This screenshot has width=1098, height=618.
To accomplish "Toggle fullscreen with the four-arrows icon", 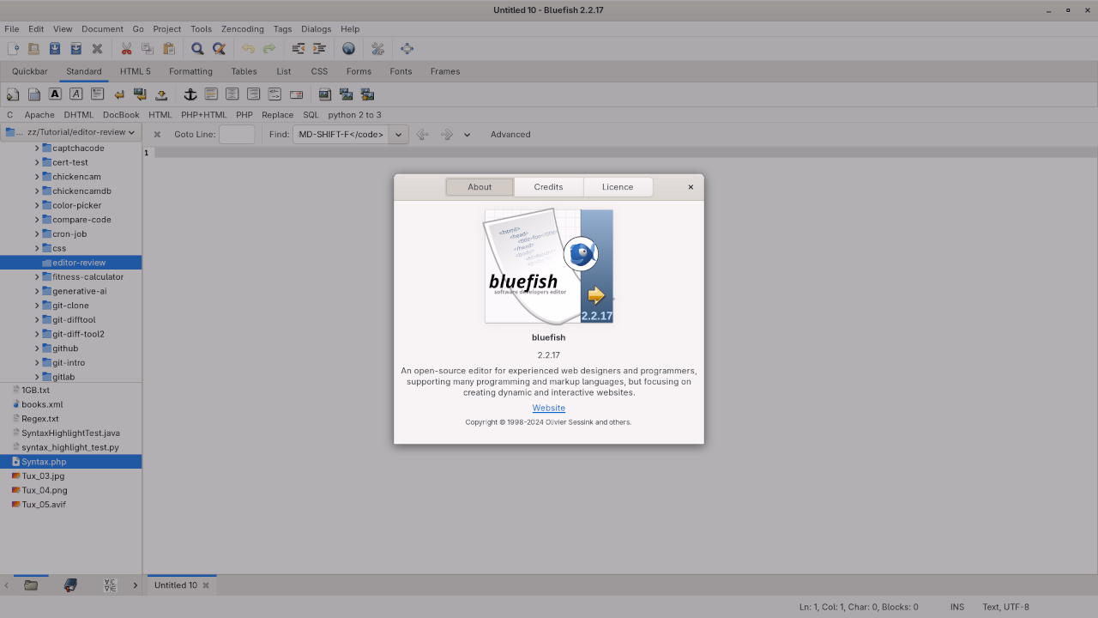I will pyautogui.click(x=407, y=49).
